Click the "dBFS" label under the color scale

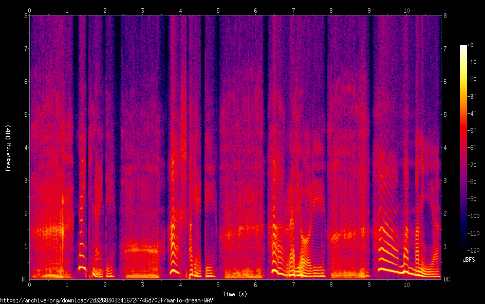469,260
